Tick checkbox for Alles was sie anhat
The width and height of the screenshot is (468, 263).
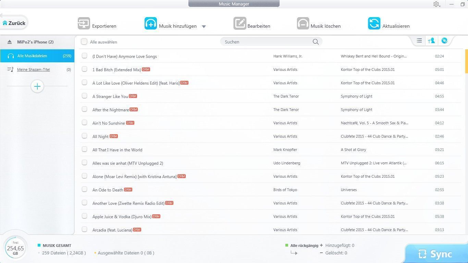pos(85,163)
